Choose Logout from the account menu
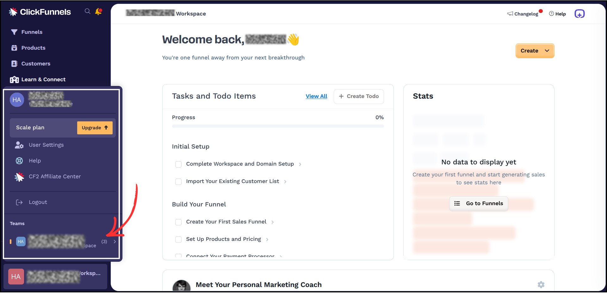Screen dimensions: 607x293 38,202
